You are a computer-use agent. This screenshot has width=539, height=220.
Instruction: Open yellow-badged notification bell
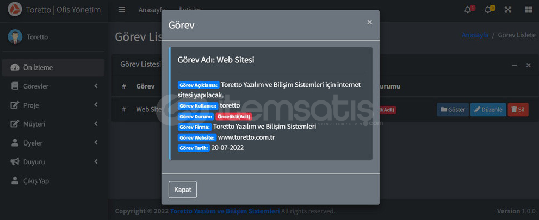pyautogui.click(x=490, y=9)
